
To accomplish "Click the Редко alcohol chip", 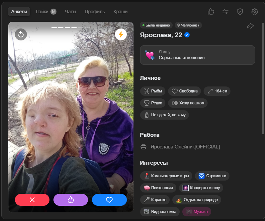I will click(x=153, y=103).
